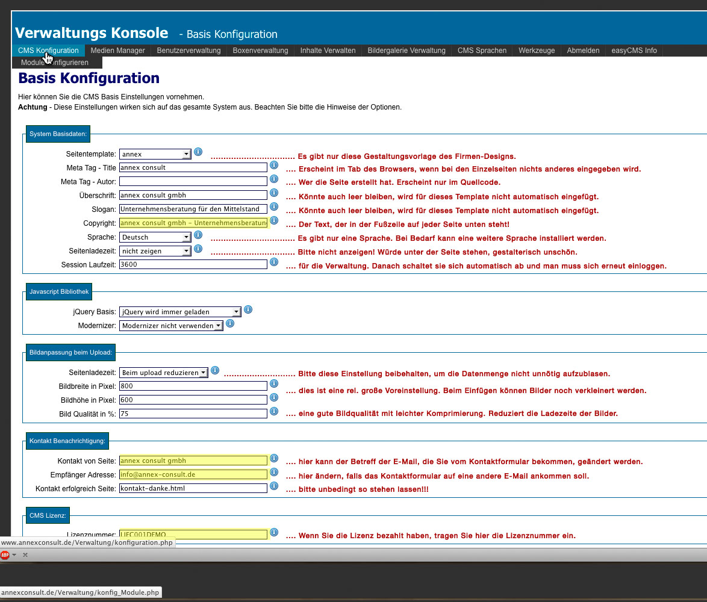Open the Medien Manager menu

tap(117, 51)
